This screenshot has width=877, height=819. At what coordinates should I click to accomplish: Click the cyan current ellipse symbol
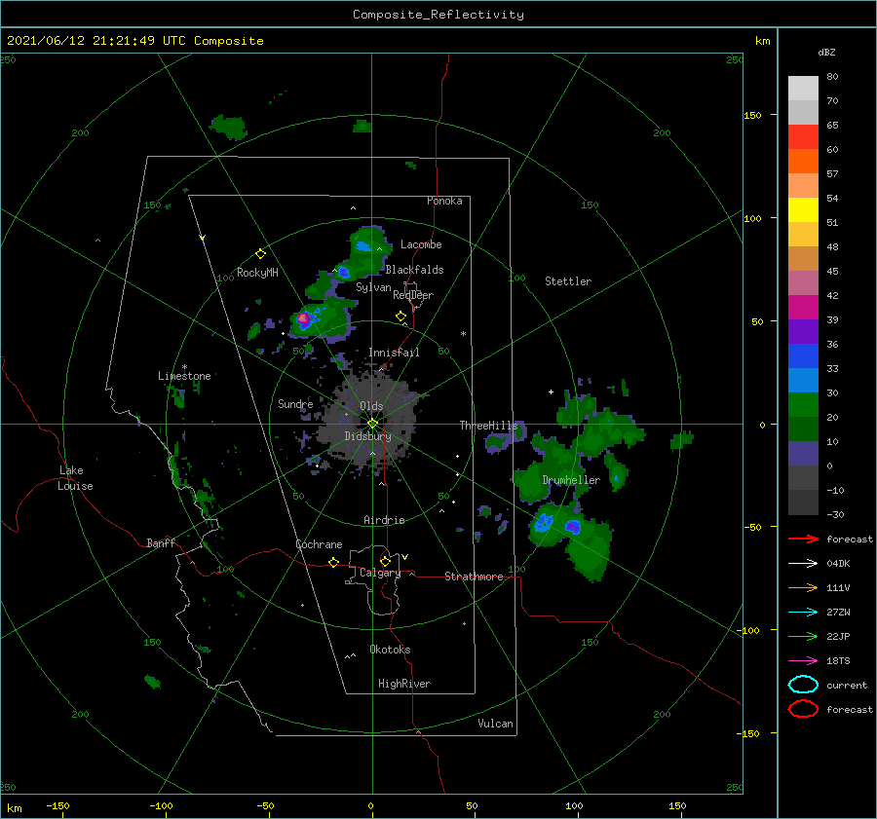[x=803, y=685]
